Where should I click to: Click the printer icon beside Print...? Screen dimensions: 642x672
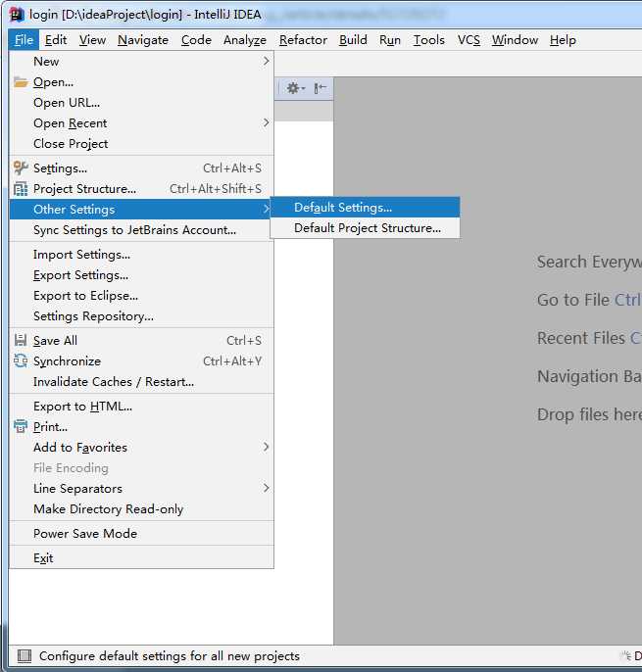pyautogui.click(x=21, y=426)
